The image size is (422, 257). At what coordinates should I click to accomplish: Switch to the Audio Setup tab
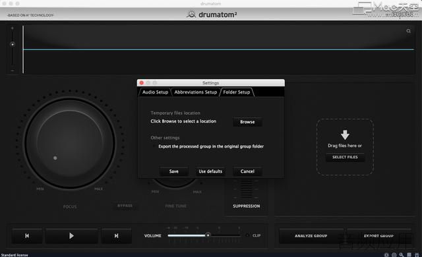coord(155,92)
